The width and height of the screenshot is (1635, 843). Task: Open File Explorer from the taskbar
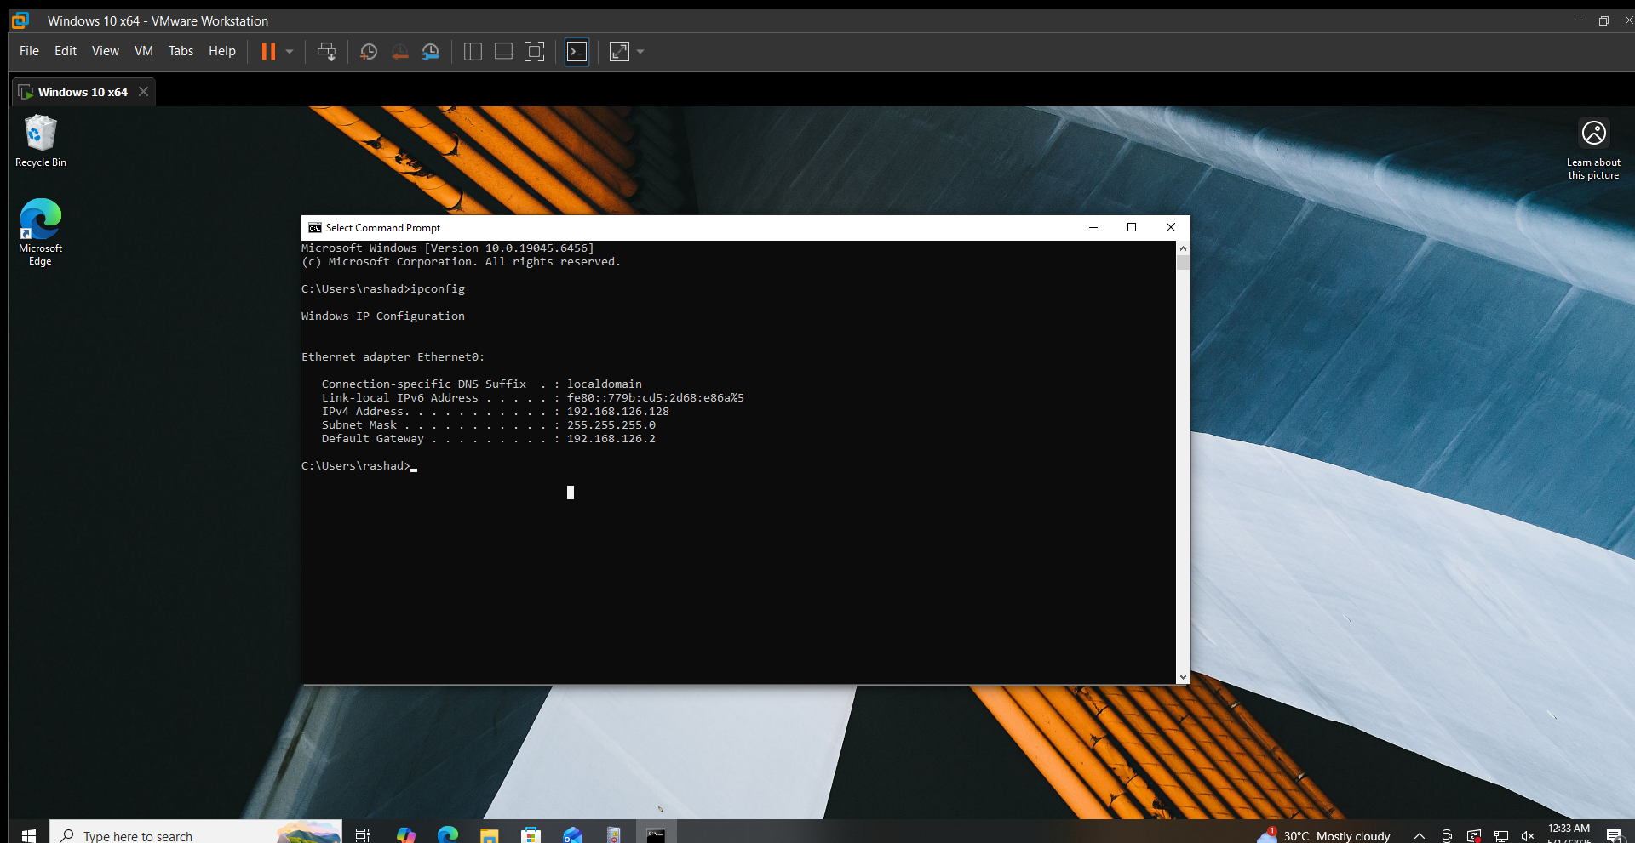pyautogui.click(x=489, y=834)
